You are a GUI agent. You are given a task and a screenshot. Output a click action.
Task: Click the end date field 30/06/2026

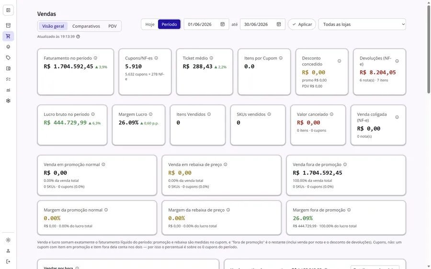point(262,24)
